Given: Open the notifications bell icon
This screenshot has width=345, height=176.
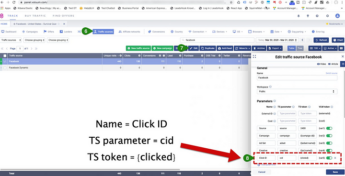Looking at the screenshot, I should point(299,16).
